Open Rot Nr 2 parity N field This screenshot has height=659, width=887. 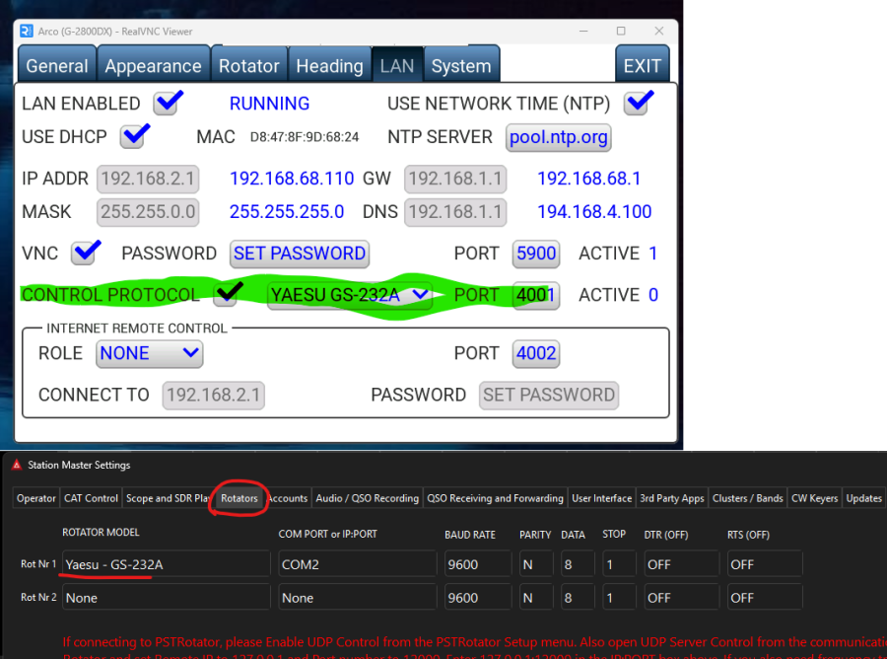(536, 598)
